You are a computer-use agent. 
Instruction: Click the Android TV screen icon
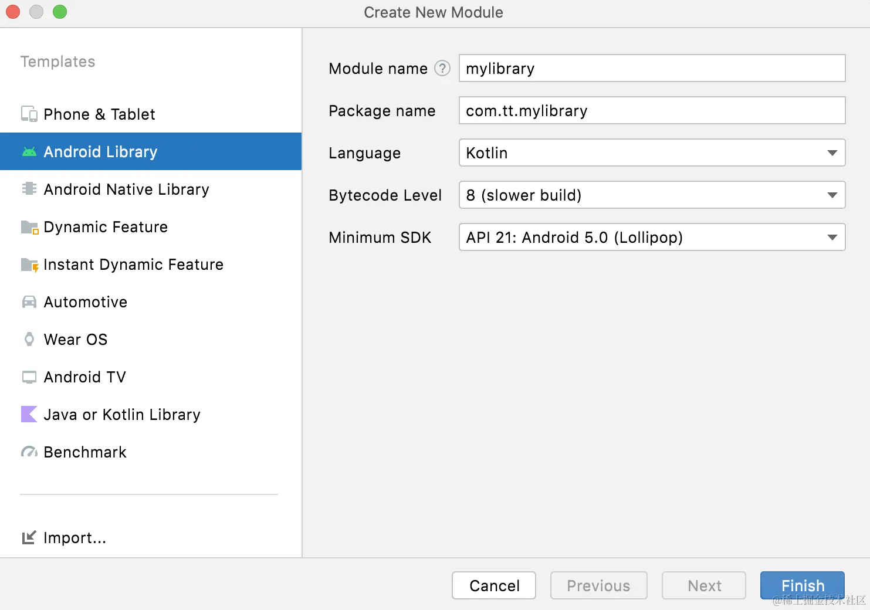coord(29,377)
